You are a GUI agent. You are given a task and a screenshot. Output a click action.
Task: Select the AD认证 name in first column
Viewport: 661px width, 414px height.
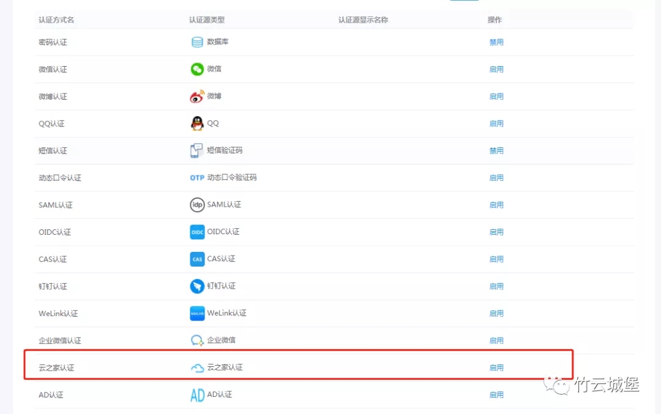coord(51,394)
